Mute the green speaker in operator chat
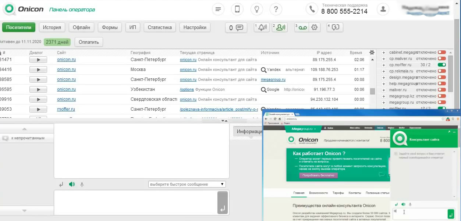The height and width of the screenshot is (221, 461). coord(72,184)
